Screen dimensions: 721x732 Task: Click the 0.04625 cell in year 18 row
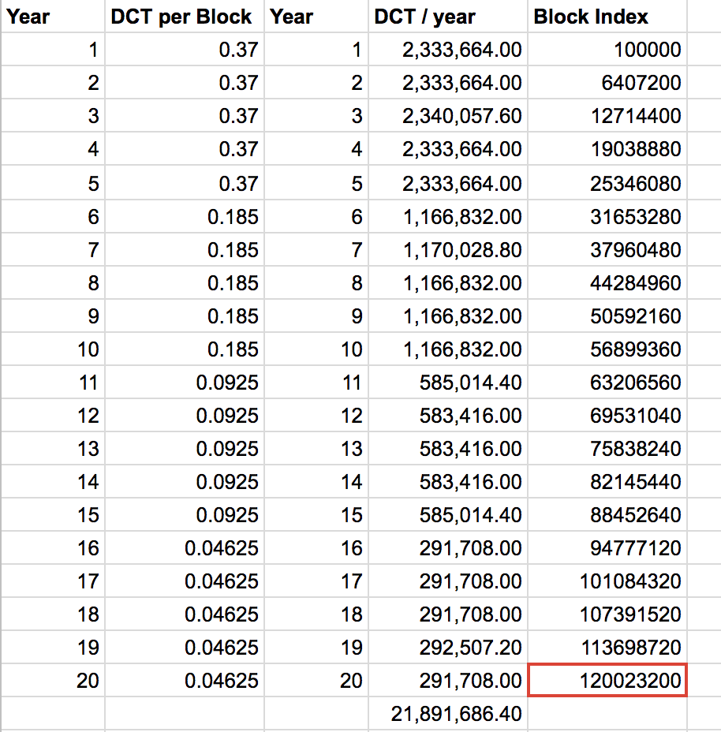(185, 614)
